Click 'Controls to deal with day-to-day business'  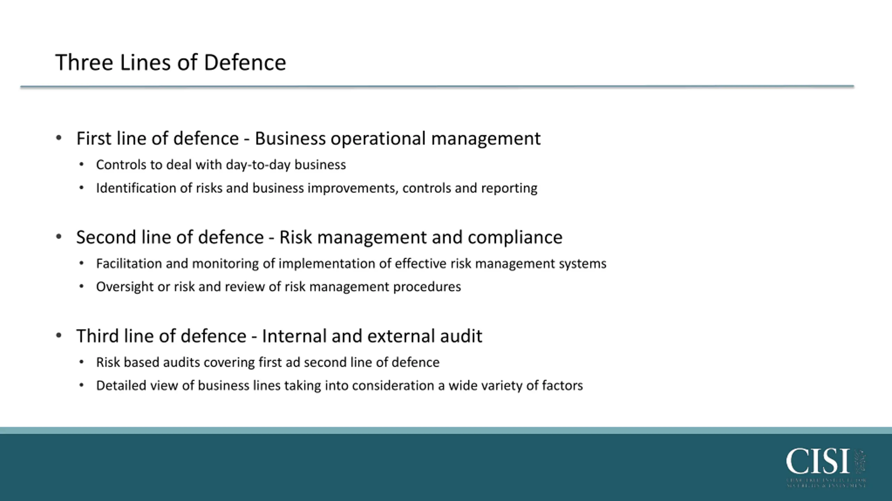pos(221,165)
